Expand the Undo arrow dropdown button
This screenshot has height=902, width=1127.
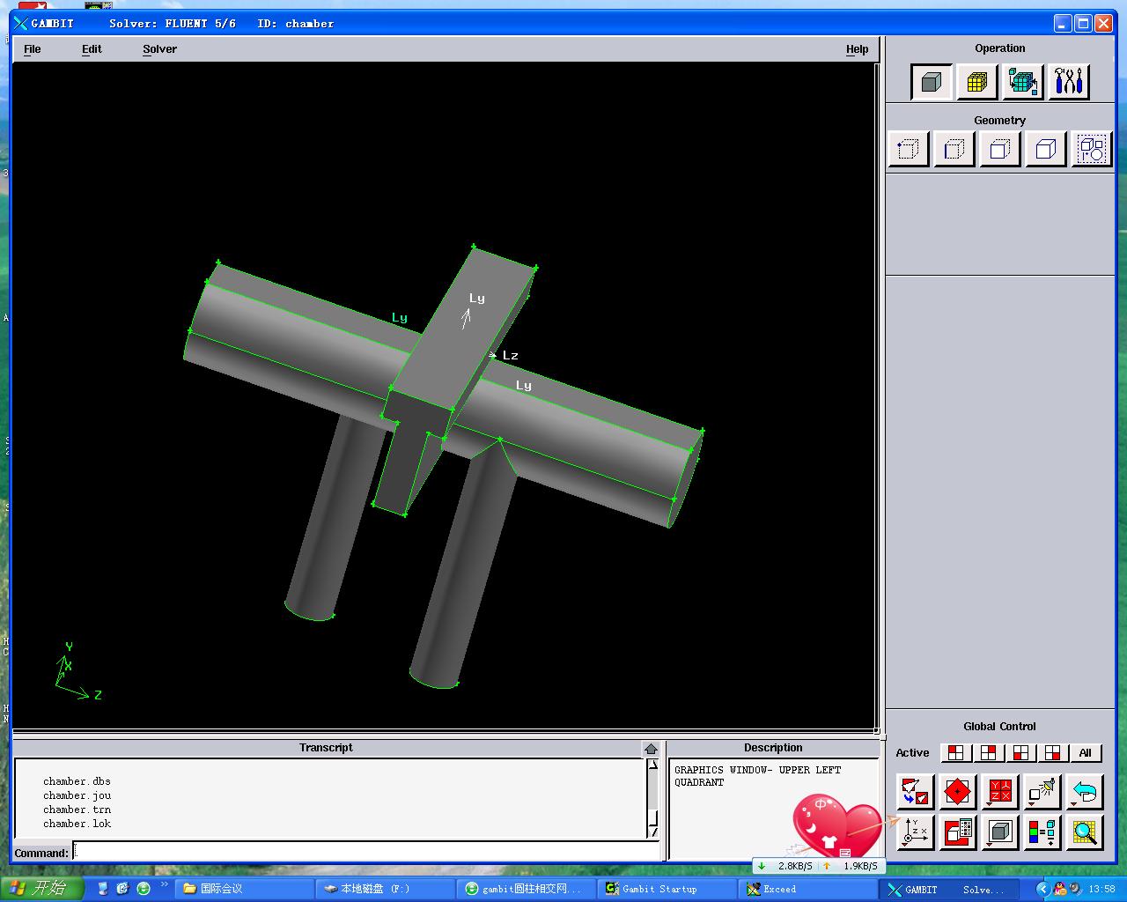click(1085, 792)
